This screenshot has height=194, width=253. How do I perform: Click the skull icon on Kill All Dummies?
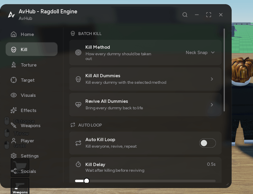click(x=78, y=79)
